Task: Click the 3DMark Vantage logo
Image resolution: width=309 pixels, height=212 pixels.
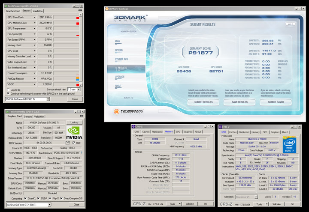Action: coord(130,18)
